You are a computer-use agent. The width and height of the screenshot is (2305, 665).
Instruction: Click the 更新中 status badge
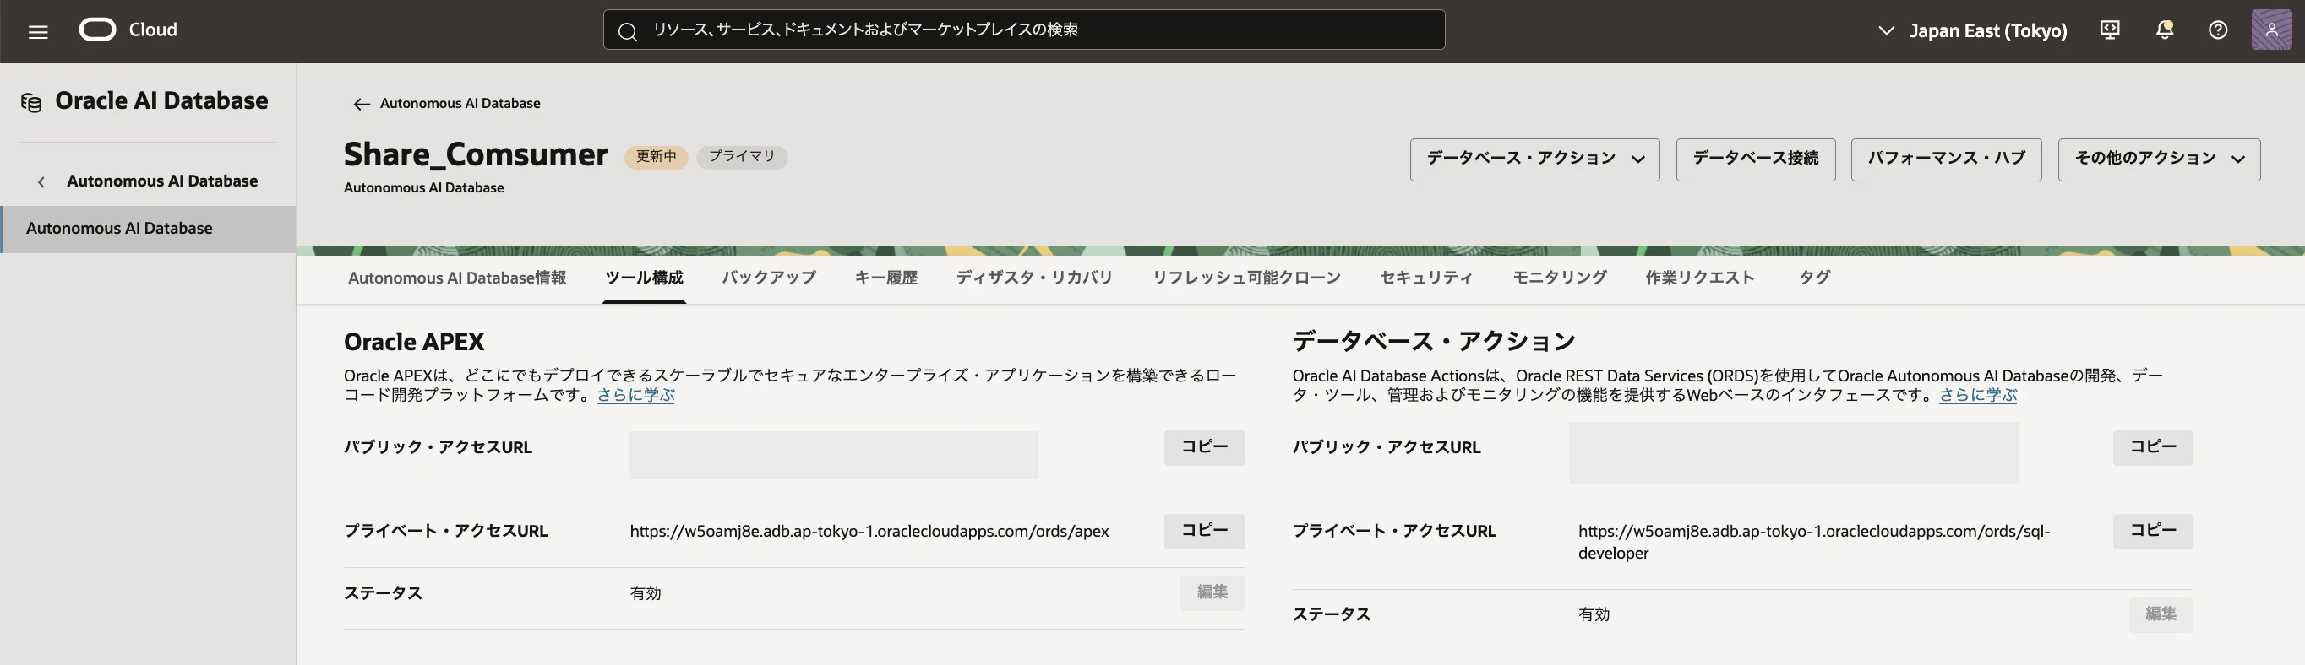pos(656,157)
